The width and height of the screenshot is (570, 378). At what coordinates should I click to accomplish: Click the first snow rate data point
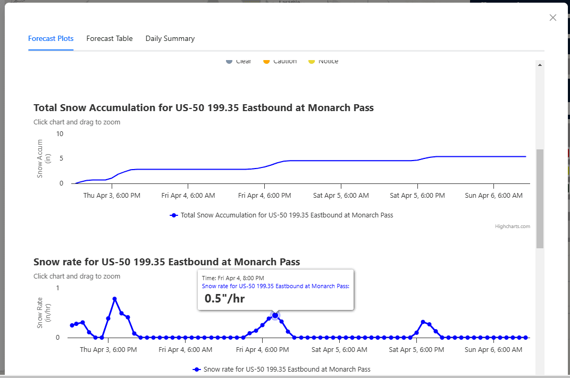(x=72, y=325)
